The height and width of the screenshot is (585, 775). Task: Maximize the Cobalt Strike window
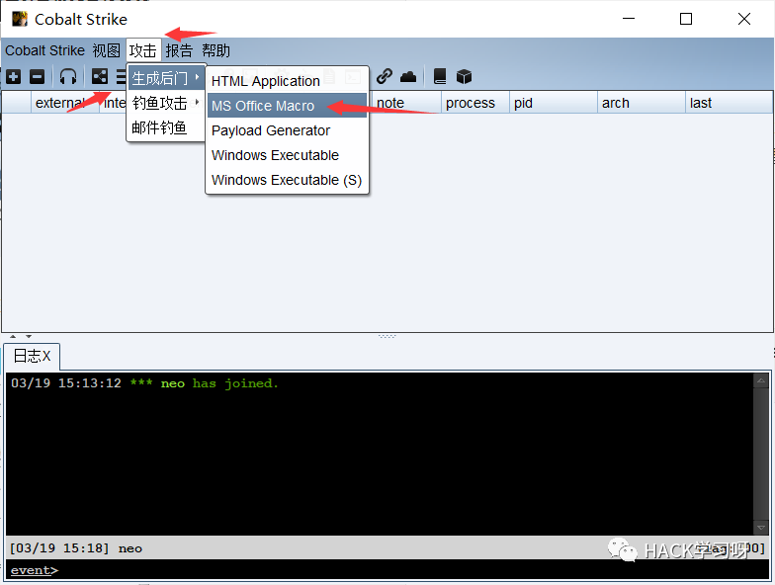[686, 19]
